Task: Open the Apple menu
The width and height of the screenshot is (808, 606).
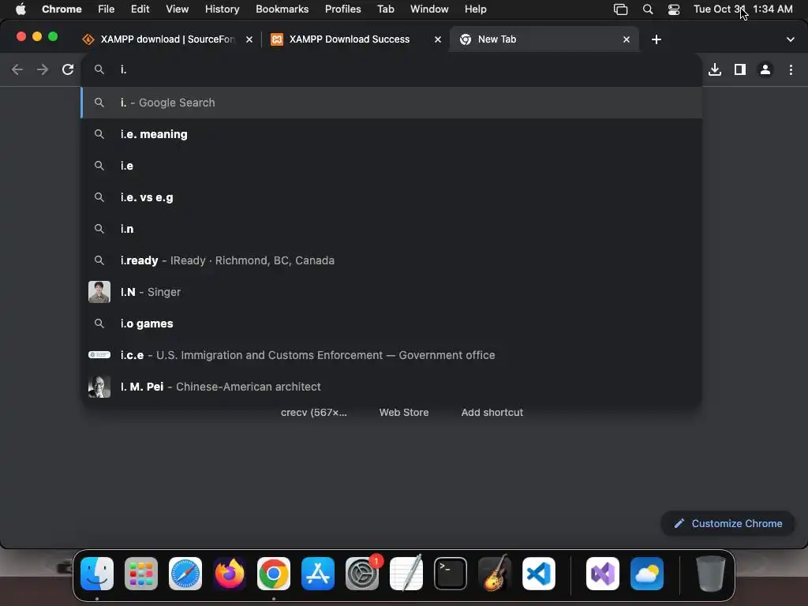Action: coord(21,9)
